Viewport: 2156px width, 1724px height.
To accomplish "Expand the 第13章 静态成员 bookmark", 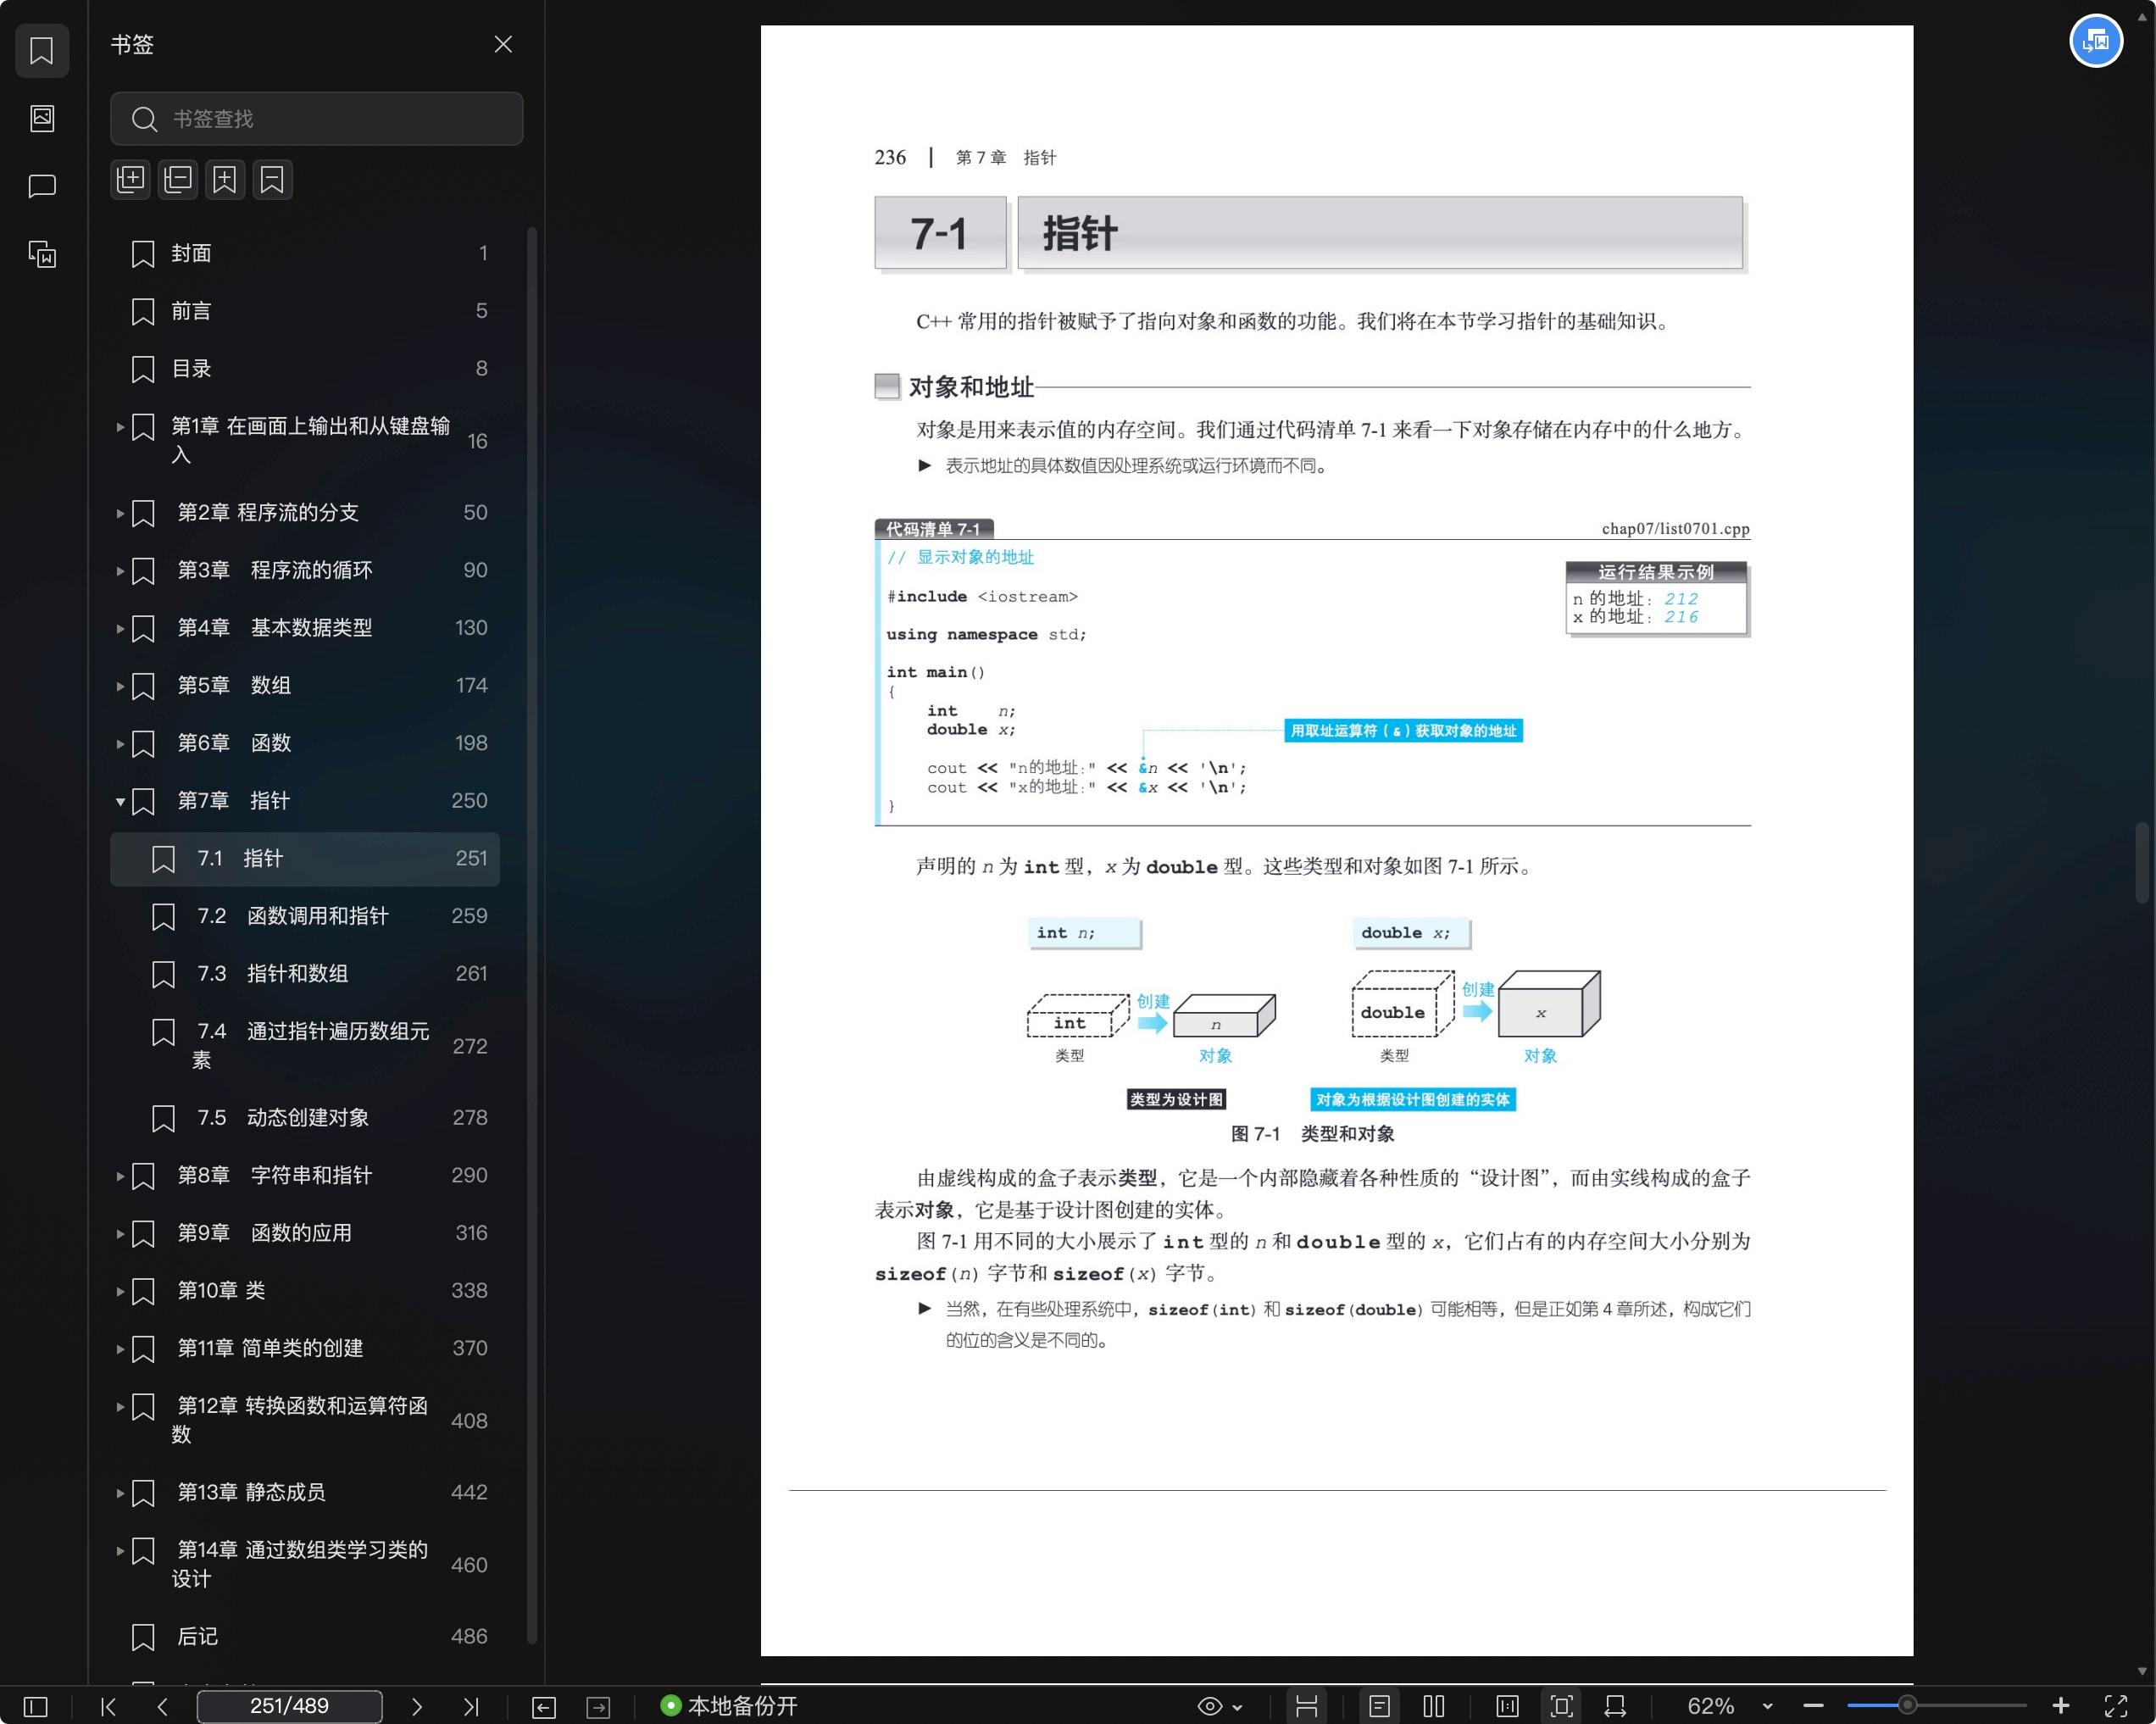I will point(120,1493).
